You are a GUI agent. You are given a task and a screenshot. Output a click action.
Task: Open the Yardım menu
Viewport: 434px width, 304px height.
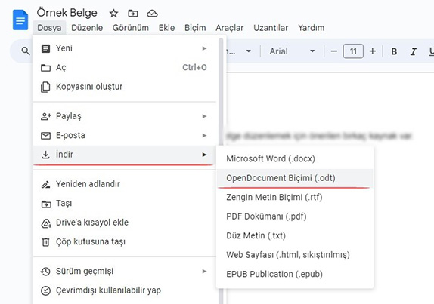coord(311,28)
